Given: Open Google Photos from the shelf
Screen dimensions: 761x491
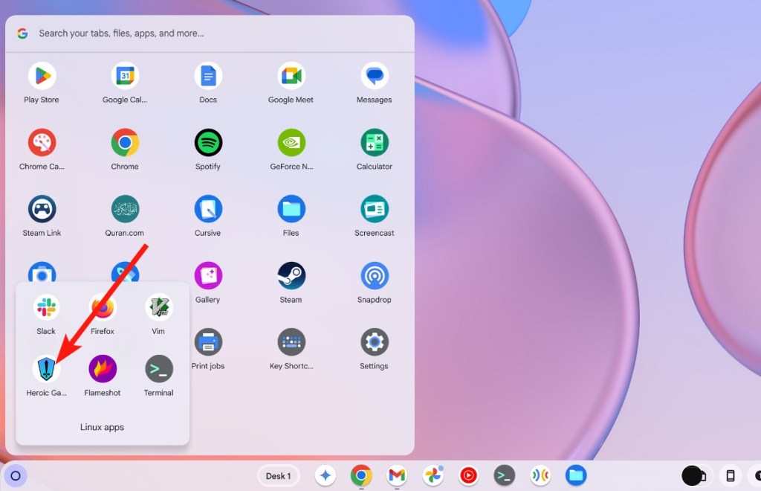Looking at the screenshot, I should 433,475.
